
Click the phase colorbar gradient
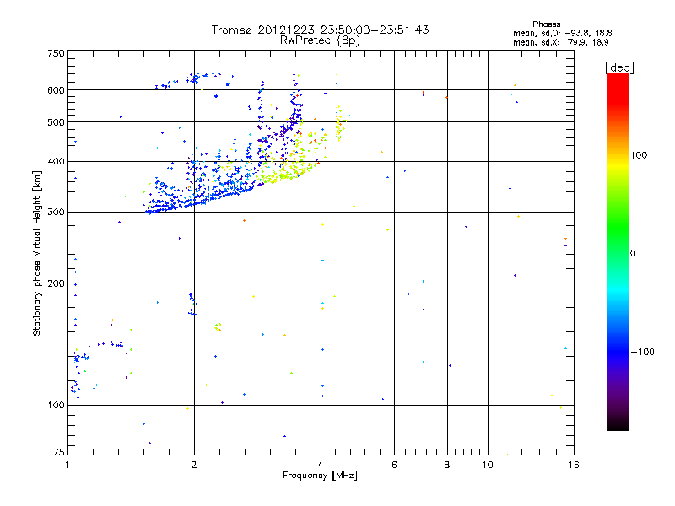click(618, 251)
